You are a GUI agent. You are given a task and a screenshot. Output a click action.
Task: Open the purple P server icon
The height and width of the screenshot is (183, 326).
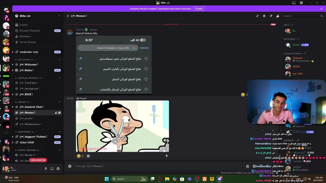pos(6,18)
